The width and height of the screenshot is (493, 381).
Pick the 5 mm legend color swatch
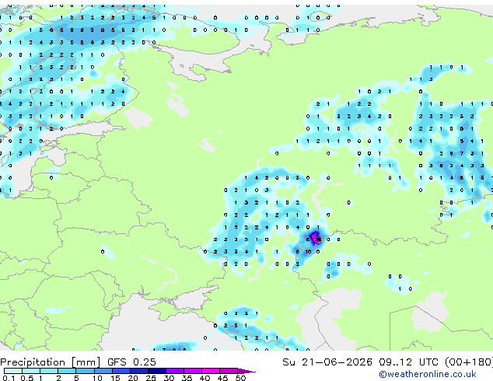(x=85, y=371)
